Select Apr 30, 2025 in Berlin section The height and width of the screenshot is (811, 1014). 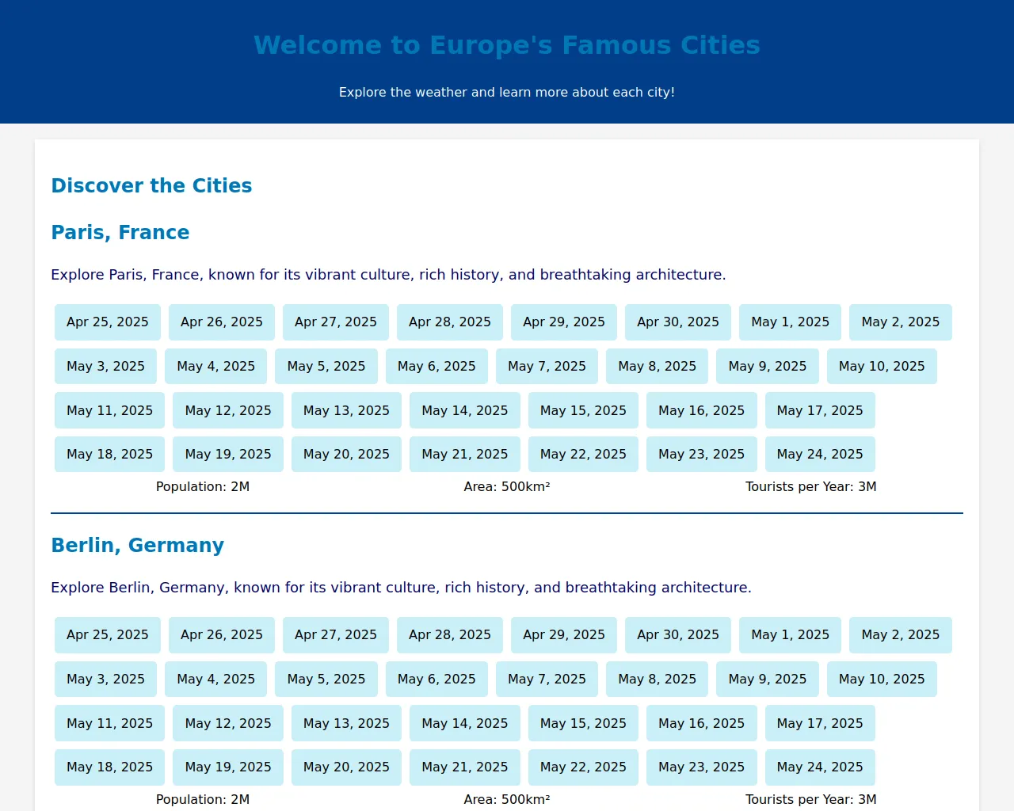[678, 635]
